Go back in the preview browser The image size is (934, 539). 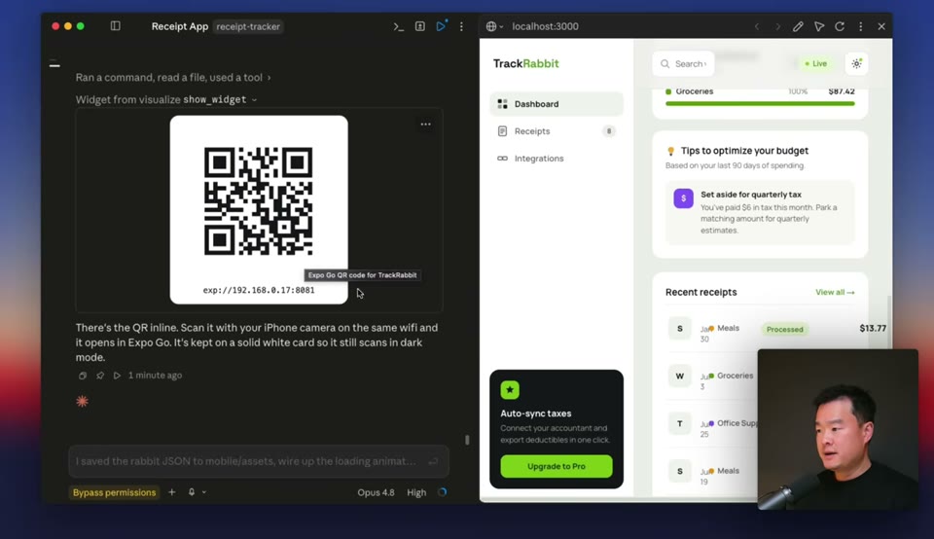pyautogui.click(x=757, y=27)
